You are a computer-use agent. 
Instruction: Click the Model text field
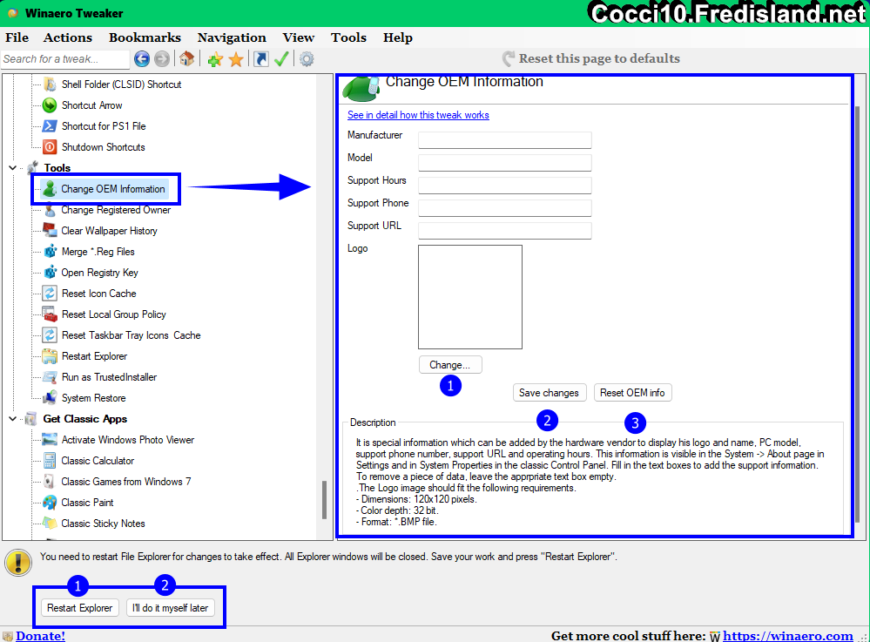(505, 163)
